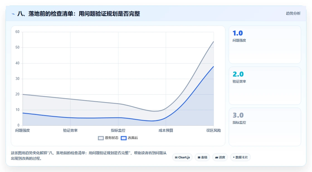
Task: Open the 1.0 问题强度 data card
Action: [265, 45]
